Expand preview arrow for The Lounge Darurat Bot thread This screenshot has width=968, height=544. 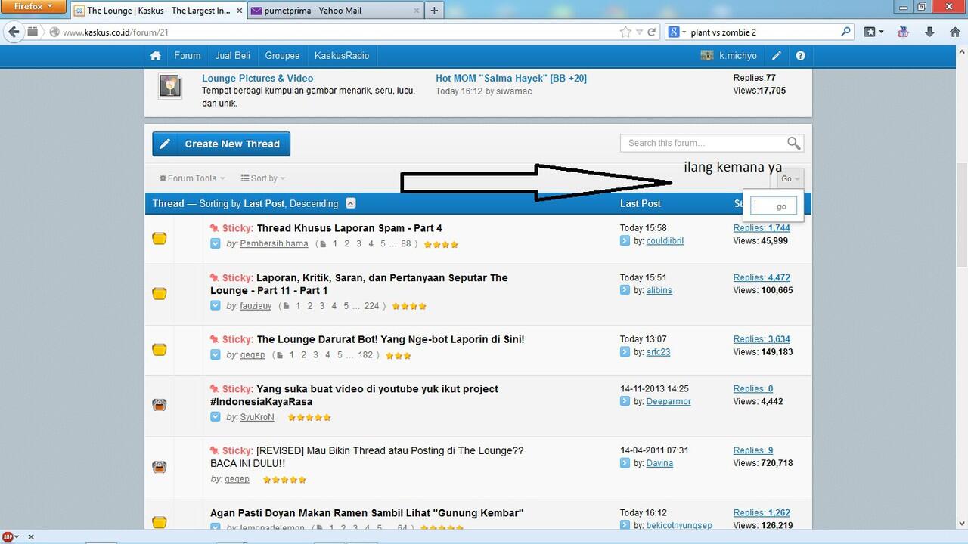click(x=216, y=355)
